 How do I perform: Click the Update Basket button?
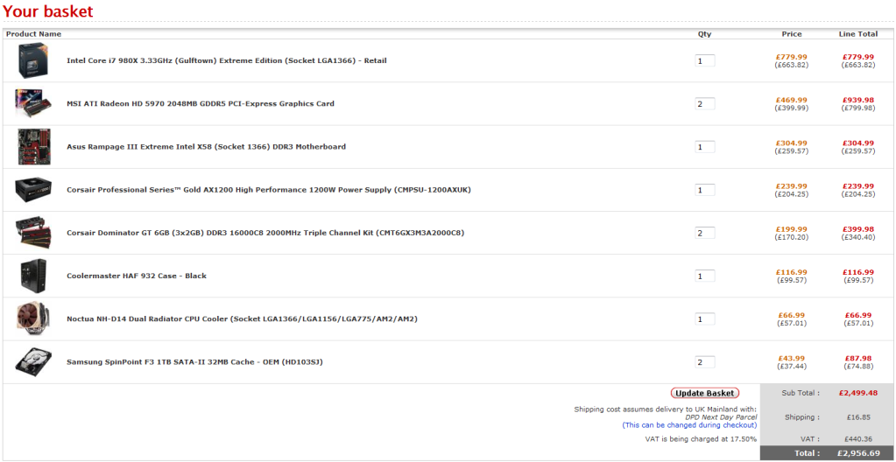click(x=705, y=393)
